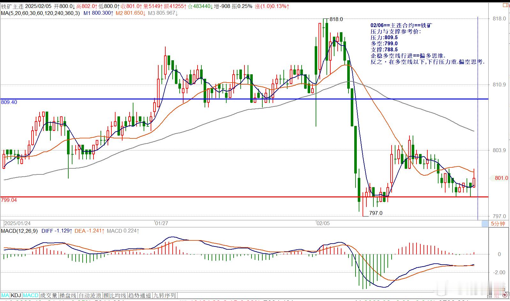The image size is (510, 301).
Task: Click the light-blue box left of 5分钟
Action: [x=484, y=224]
